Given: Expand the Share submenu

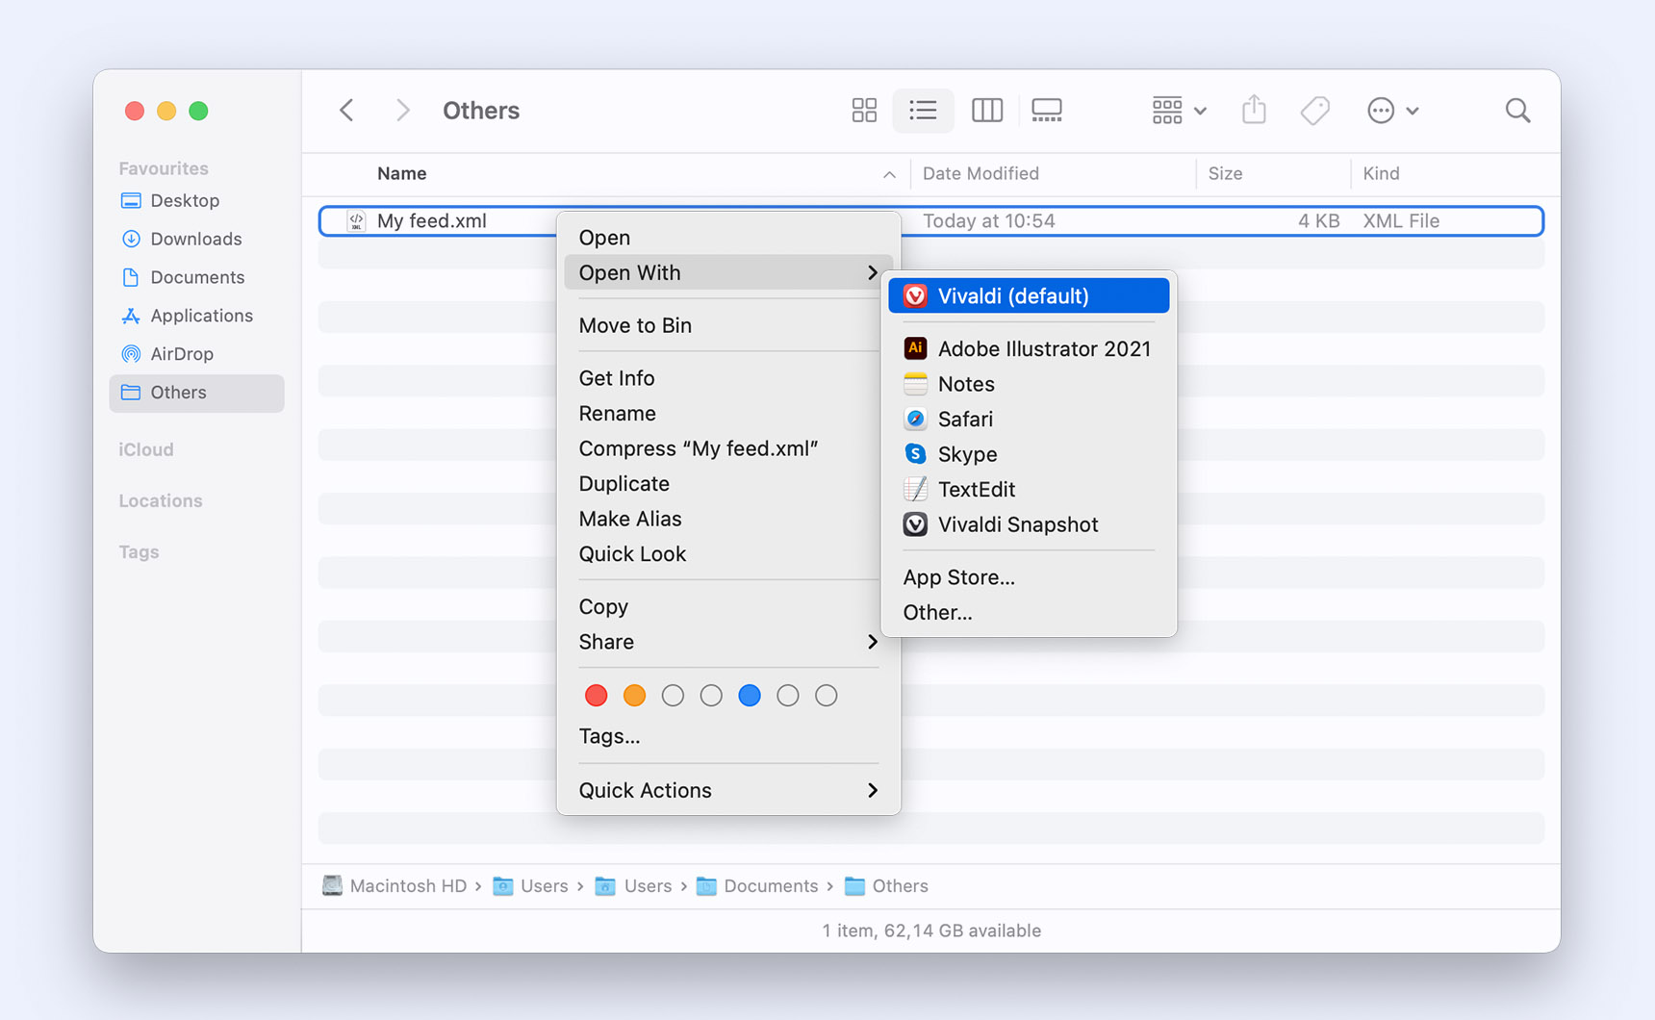Looking at the screenshot, I should coord(728,642).
